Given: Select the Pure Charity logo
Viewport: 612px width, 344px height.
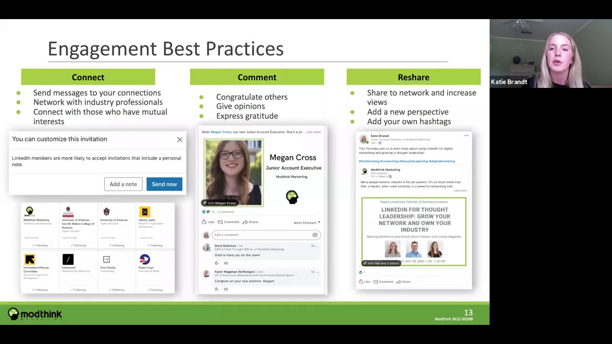Looking at the screenshot, I should (x=106, y=259).
